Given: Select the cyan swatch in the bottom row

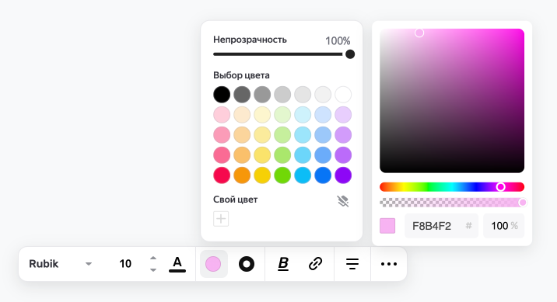Looking at the screenshot, I should click(x=303, y=175).
